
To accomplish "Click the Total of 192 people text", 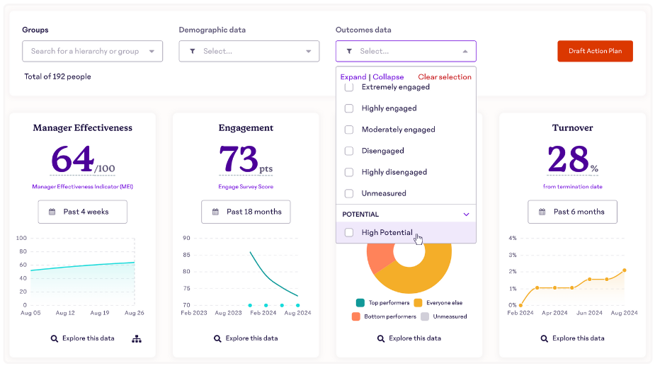I will tap(57, 76).
